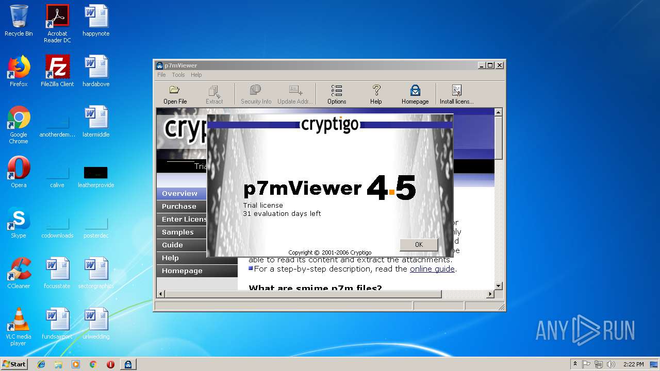Click the Help question mark toolbar icon
The height and width of the screenshot is (371, 660).
click(376, 95)
